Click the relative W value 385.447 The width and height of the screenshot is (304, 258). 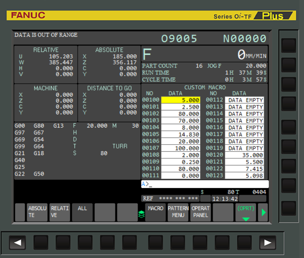tap(61, 62)
